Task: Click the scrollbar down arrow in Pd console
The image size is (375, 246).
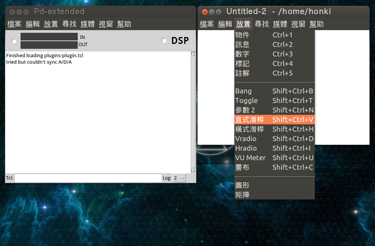Action: [193, 170]
